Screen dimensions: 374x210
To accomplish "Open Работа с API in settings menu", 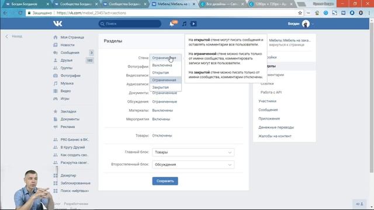I will point(271,92).
